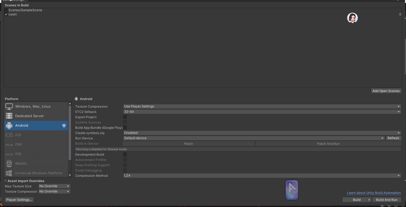Toggle the Export Project checkbox
The width and height of the screenshot is (406, 207).
[x=125, y=117]
